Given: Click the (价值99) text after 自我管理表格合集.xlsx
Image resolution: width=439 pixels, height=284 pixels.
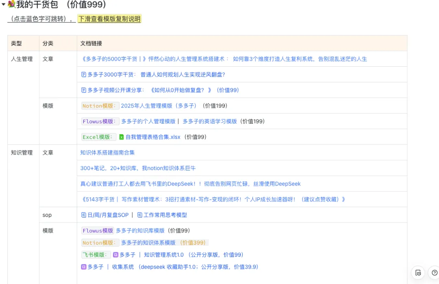Looking at the screenshot, I should click(196, 137).
